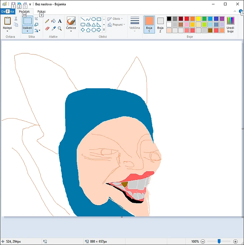Select the Pencil tool
244x245 pixels.
(x=47, y=21)
